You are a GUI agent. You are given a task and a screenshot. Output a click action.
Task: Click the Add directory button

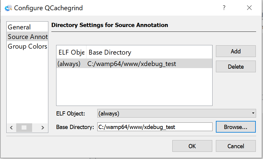pos(236,51)
